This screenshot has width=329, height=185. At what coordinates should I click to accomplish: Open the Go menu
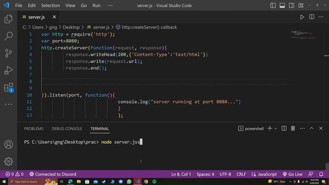click(x=84, y=6)
